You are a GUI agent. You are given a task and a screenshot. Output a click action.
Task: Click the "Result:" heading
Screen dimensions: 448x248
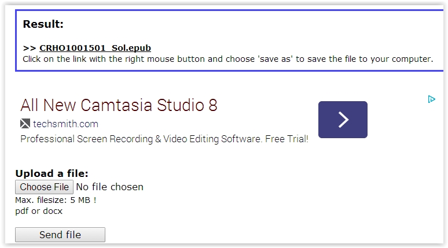(43, 24)
